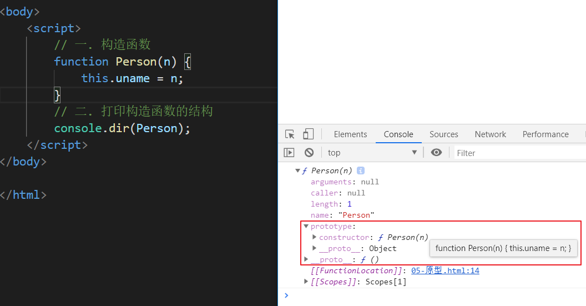The image size is (586, 306).
Task: Click the opening <script> tag in editor
Action: click(54, 28)
